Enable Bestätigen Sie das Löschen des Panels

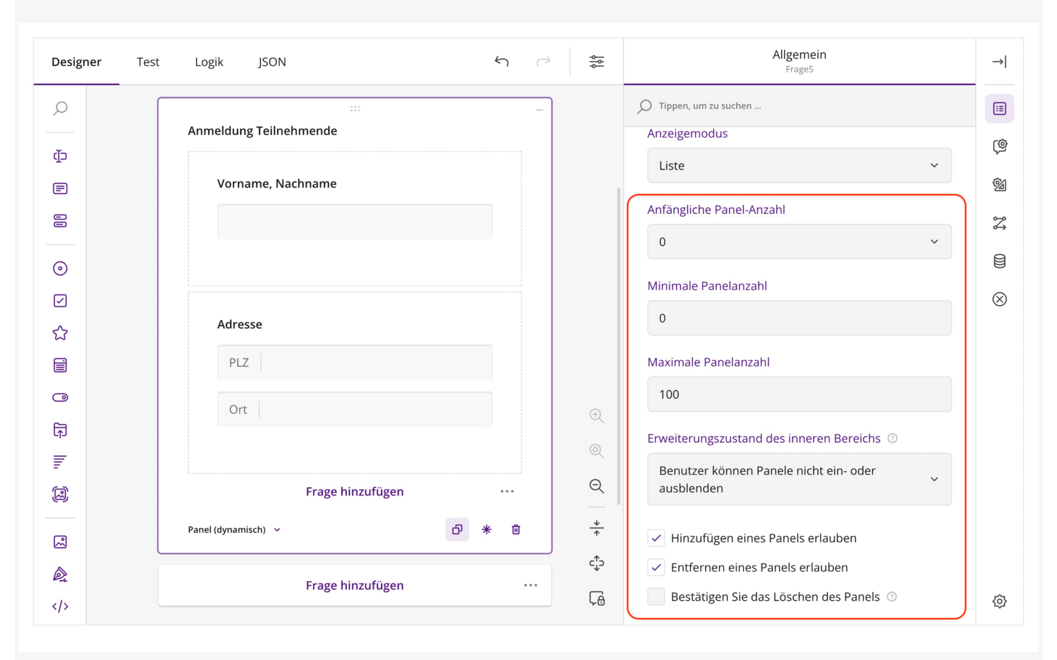click(x=656, y=596)
